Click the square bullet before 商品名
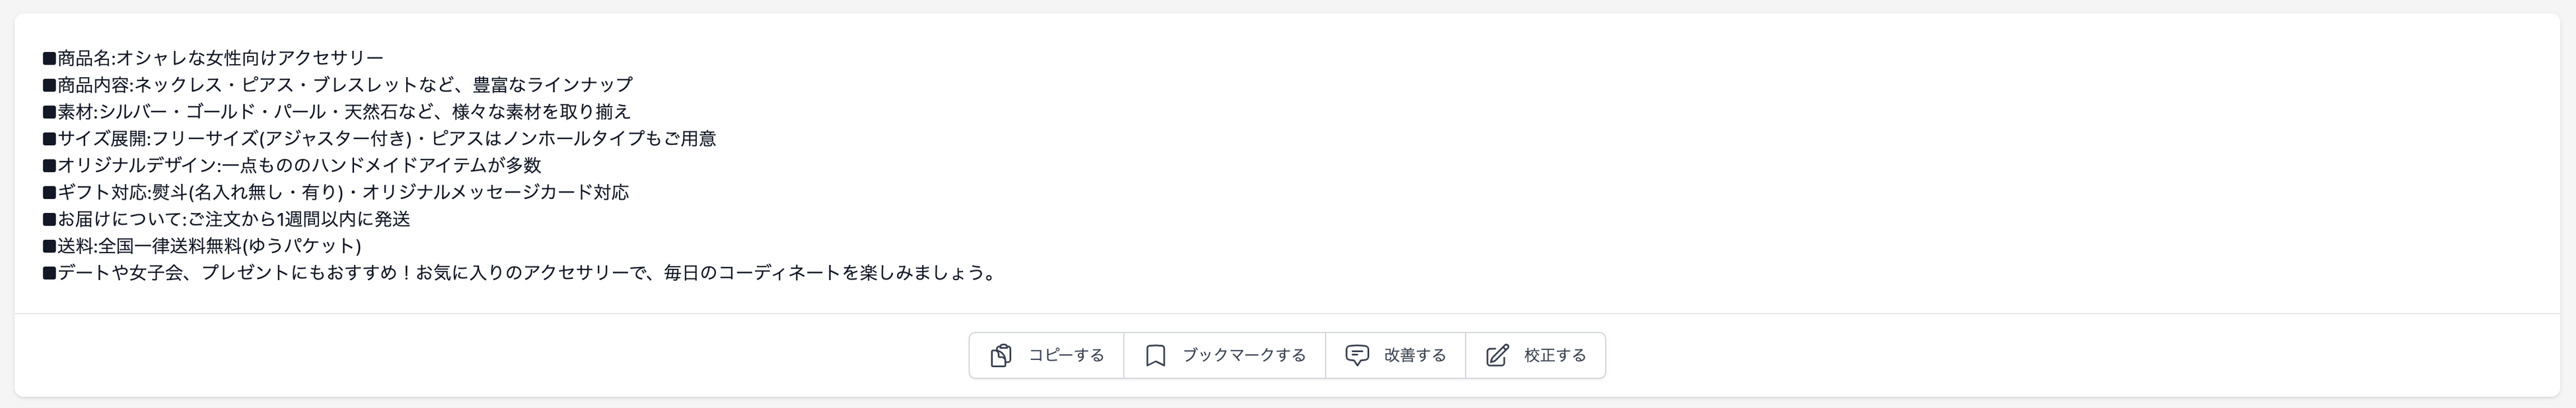This screenshot has height=408, width=2576. point(49,58)
